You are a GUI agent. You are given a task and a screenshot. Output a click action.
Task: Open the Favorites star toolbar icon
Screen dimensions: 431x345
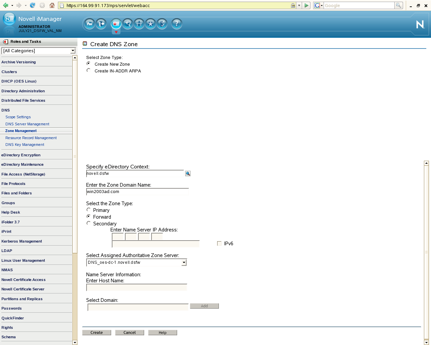pyautogui.click(x=151, y=24)
